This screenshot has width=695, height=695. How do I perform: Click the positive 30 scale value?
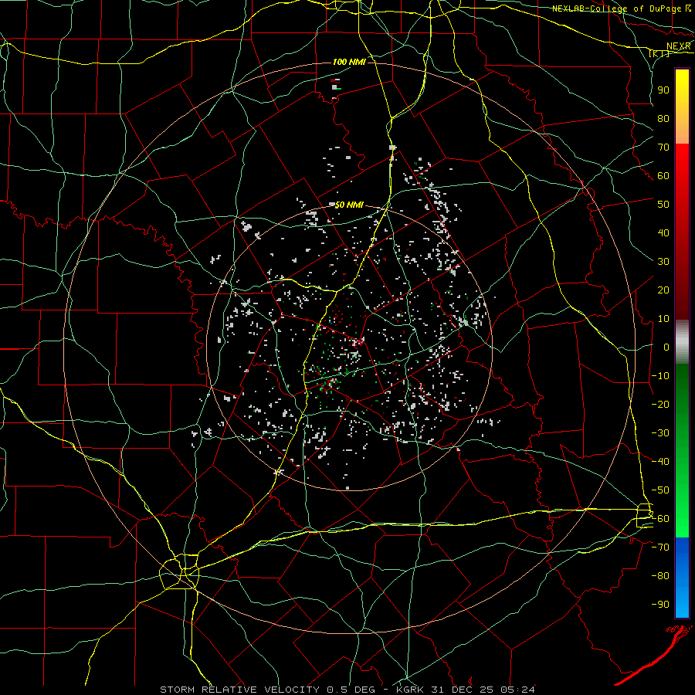[663, 262]
